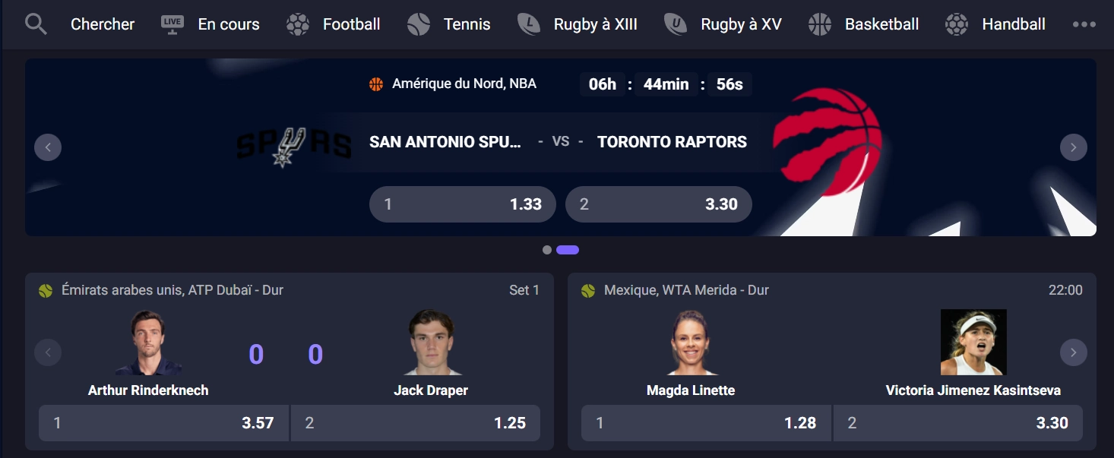The width and height of the screenshot is (1114, 458).
Task: Open Amérique du Nord, NBA league link
Action: 464,84
